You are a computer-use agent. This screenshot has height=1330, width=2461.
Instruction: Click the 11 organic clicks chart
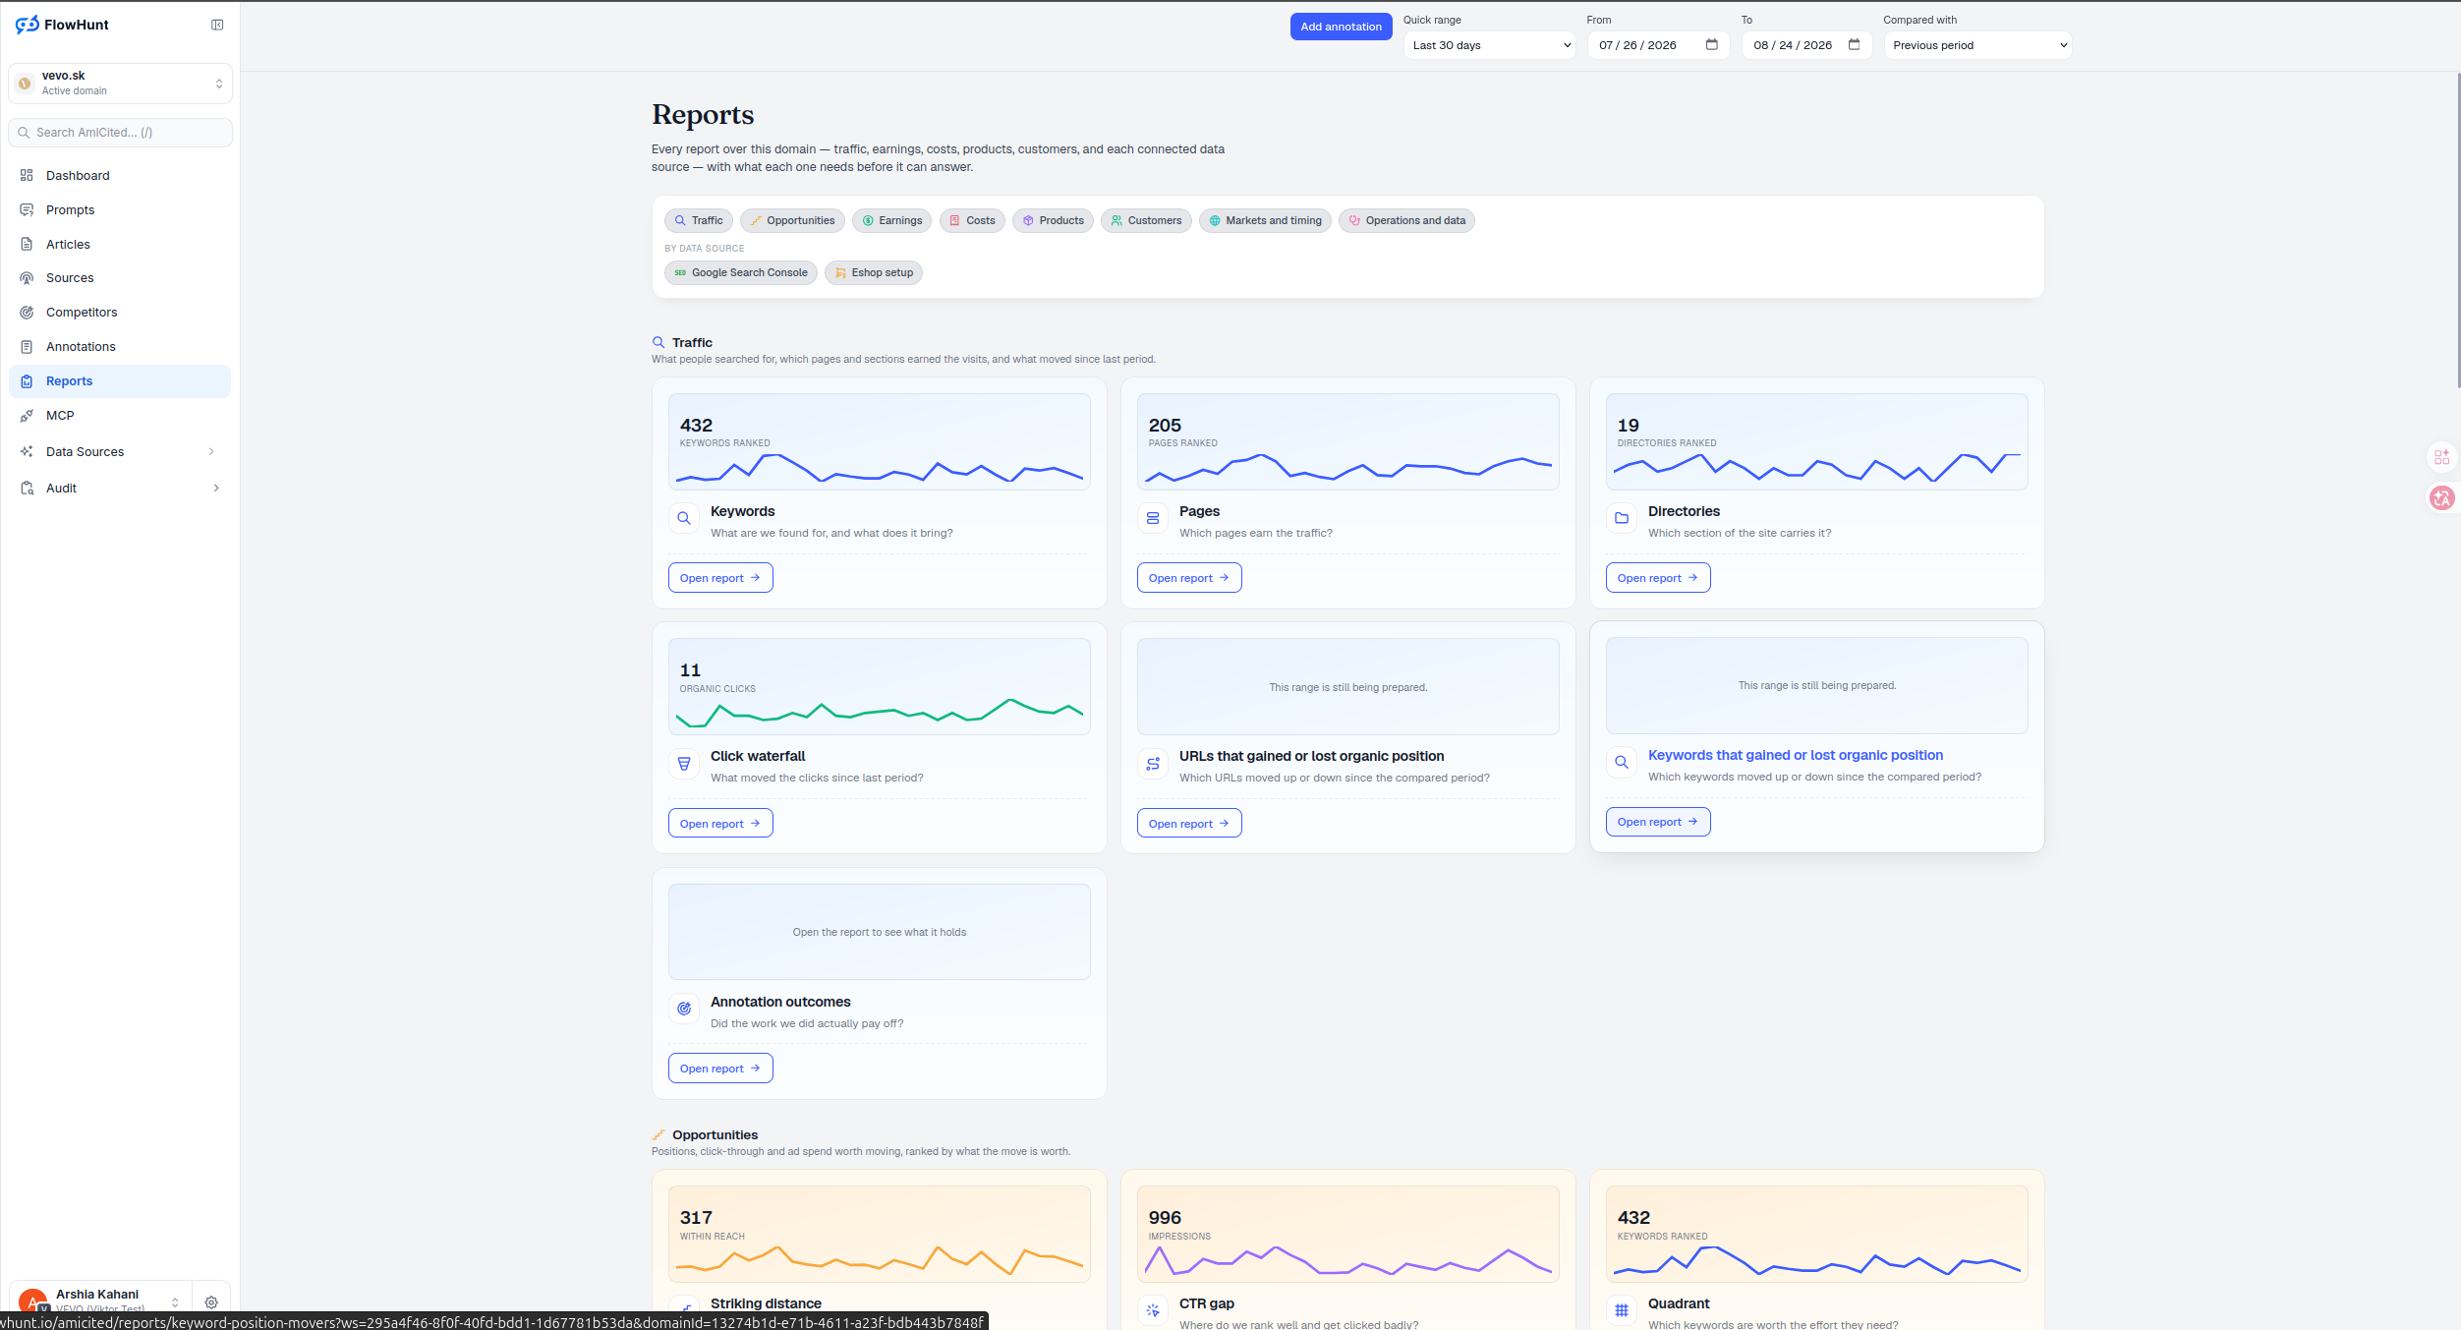[x=880, y=686]
